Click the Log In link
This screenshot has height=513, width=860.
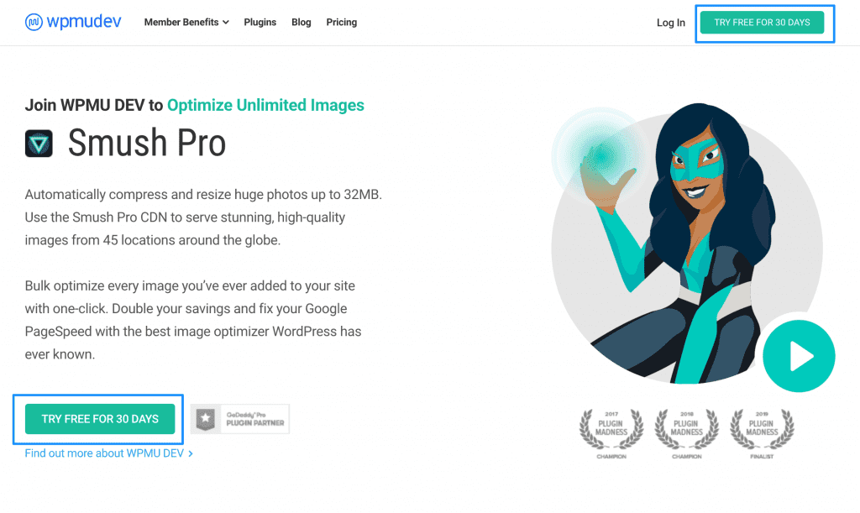(671, 23)
